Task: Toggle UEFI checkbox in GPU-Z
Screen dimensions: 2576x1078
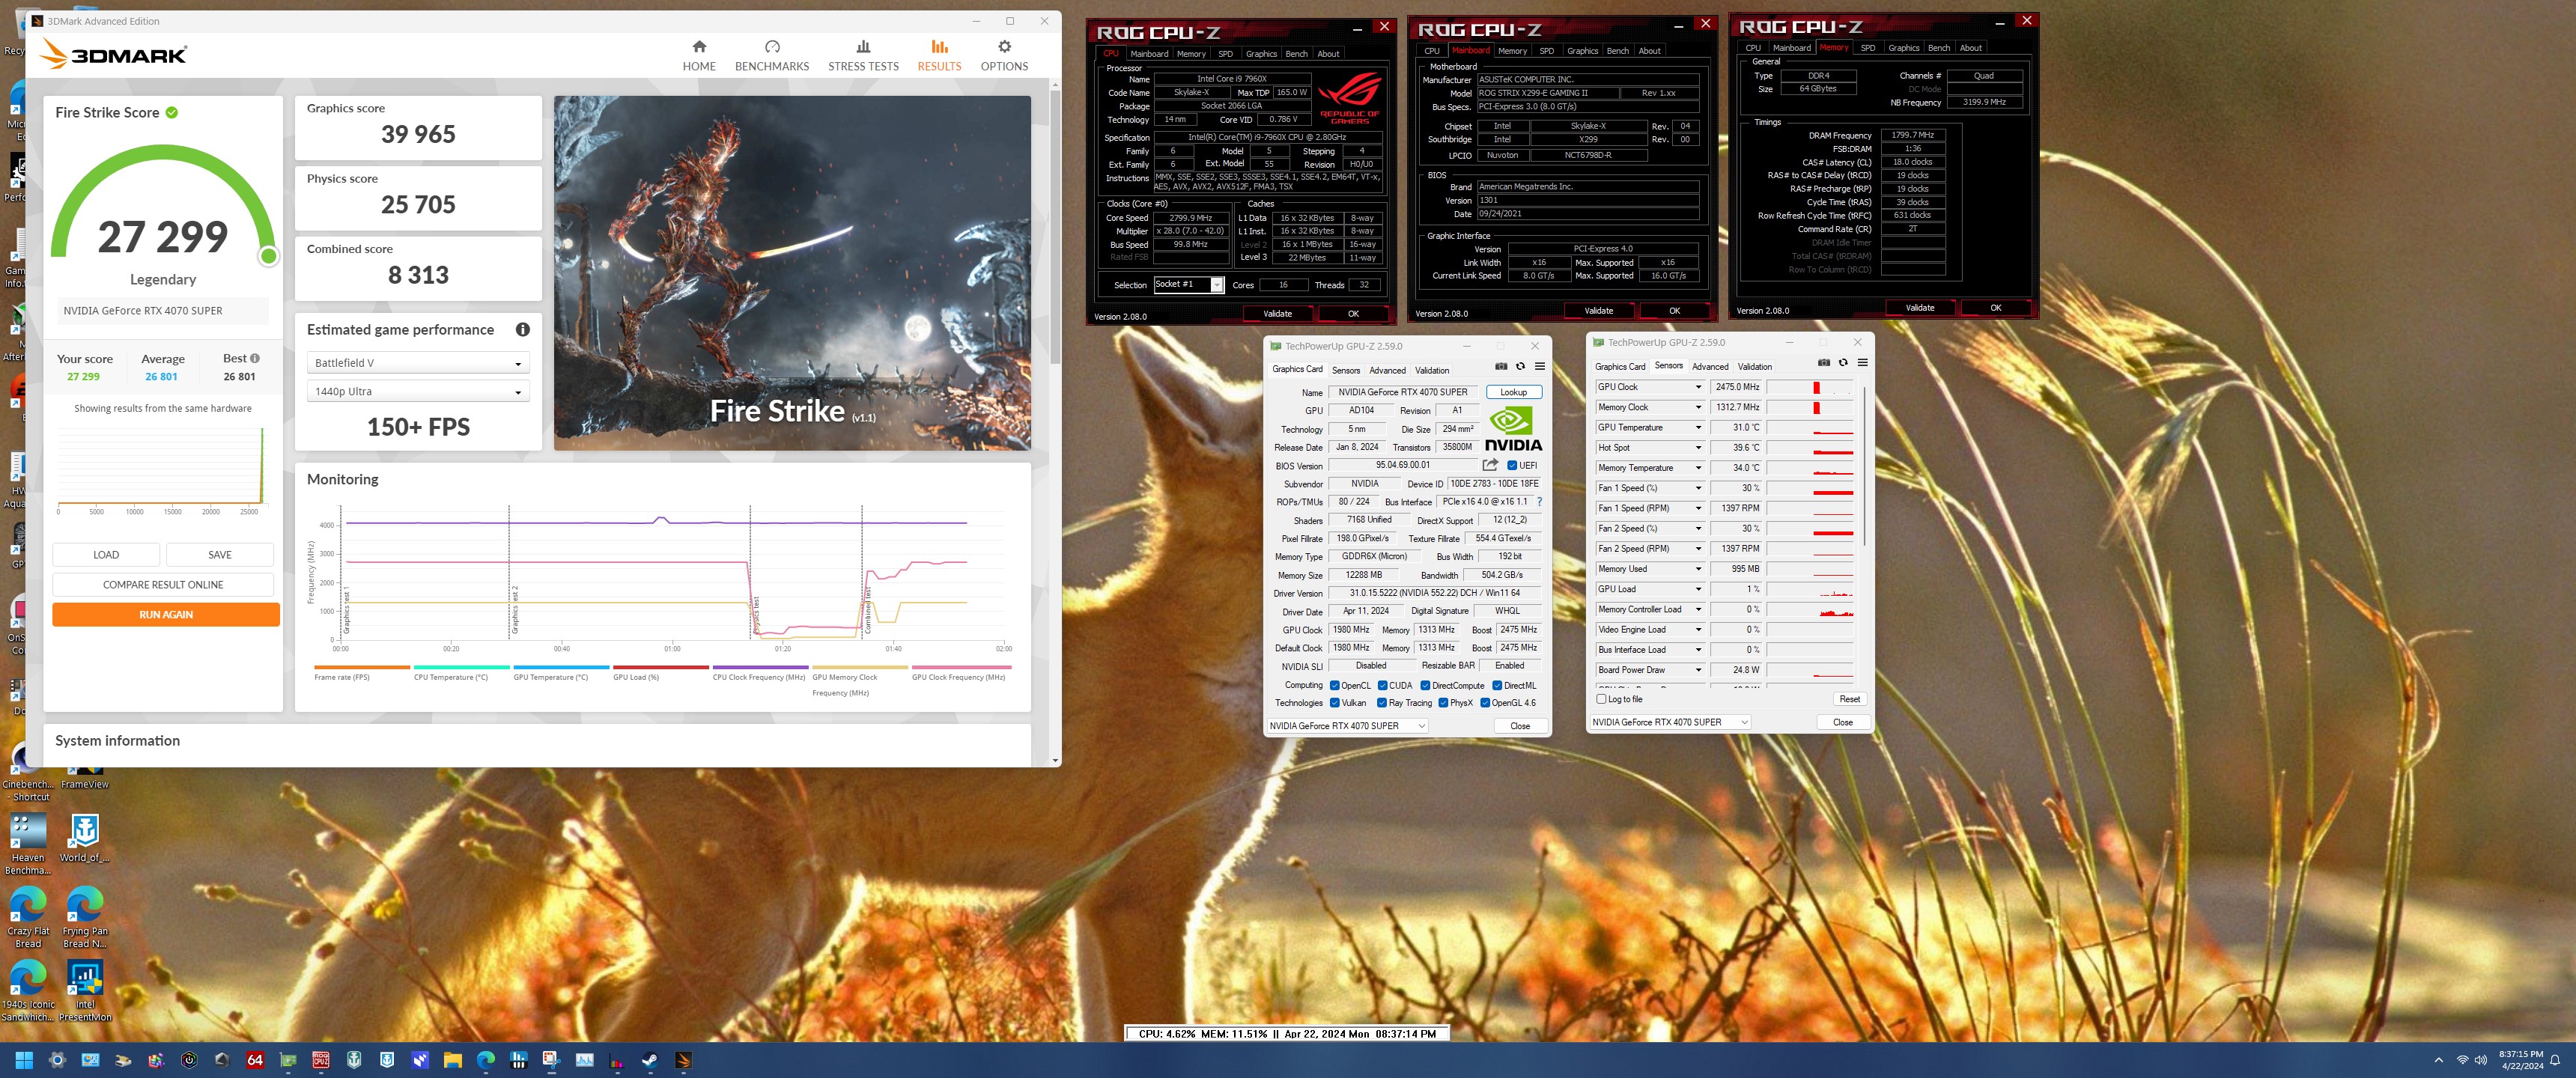Action: click(x=1512, y=465)
